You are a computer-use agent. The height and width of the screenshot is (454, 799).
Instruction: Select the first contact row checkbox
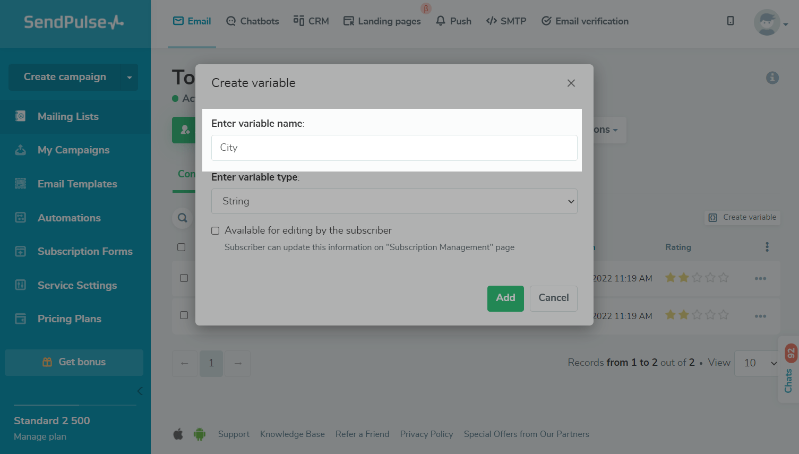pyautogui.click(x=184, y=278)
